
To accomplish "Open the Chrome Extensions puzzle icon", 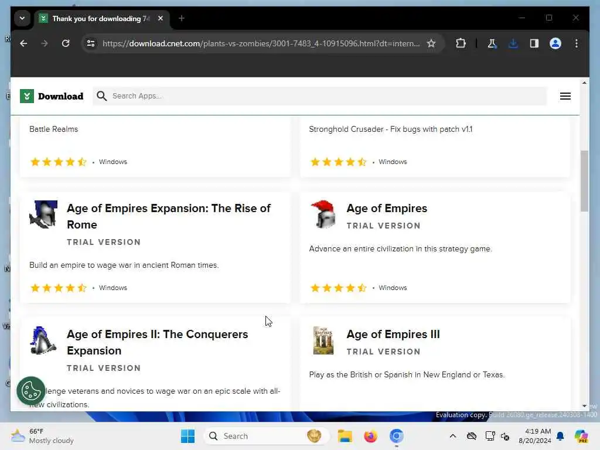I will [461, 43].
